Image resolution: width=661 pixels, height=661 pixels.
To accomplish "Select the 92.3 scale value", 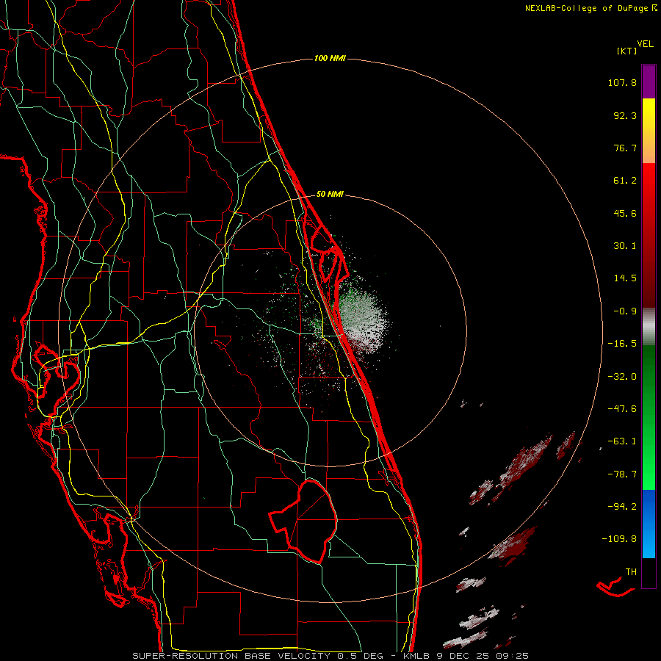I will tap(625, 115).
